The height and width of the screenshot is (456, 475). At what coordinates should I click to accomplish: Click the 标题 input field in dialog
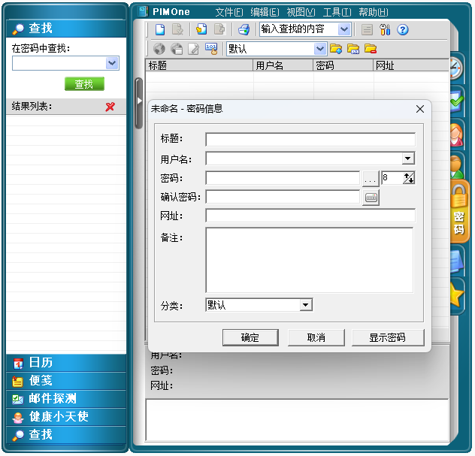310,140
